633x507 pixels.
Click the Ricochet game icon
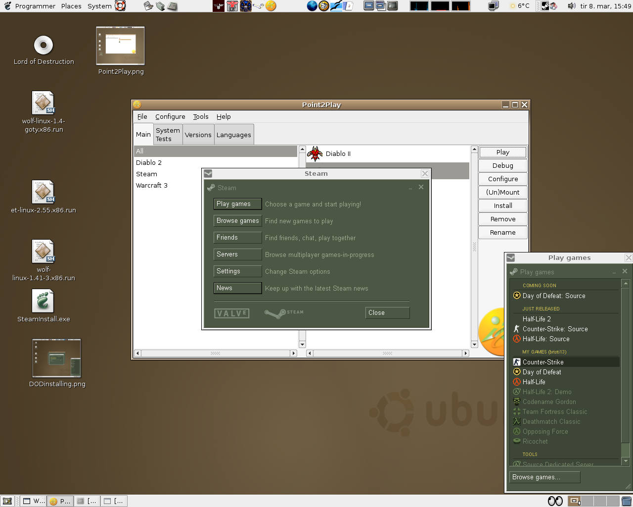[517, 441]
